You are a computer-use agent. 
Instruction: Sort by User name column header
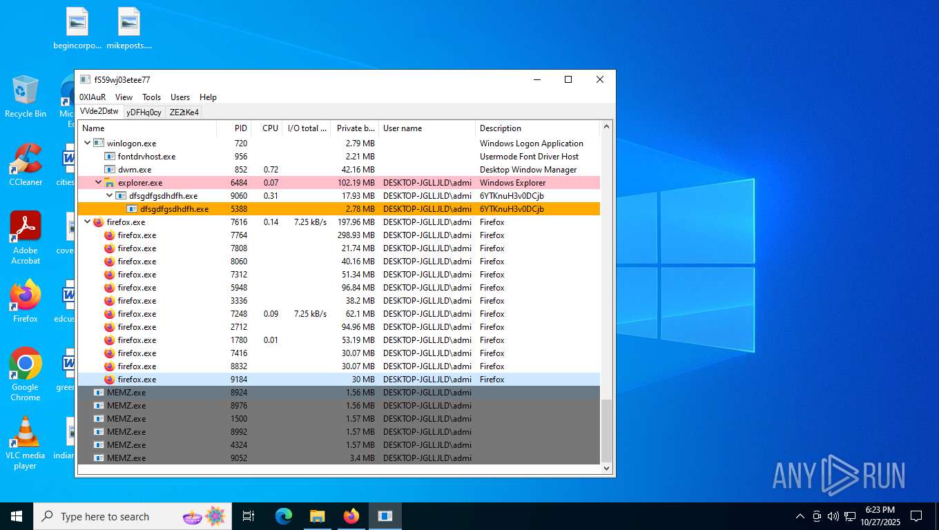(x=427, y=128)
